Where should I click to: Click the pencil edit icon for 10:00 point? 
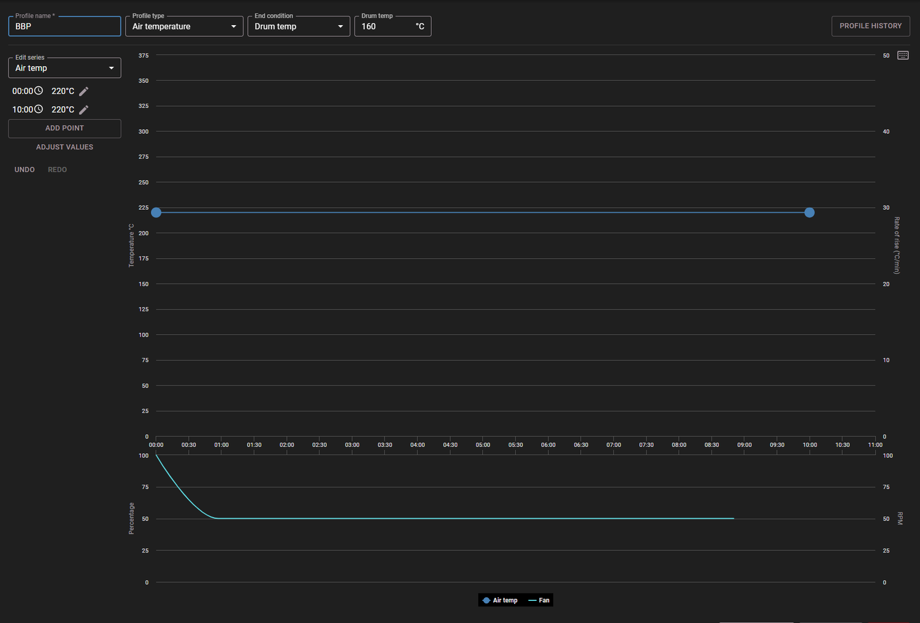tap(84, 110)
